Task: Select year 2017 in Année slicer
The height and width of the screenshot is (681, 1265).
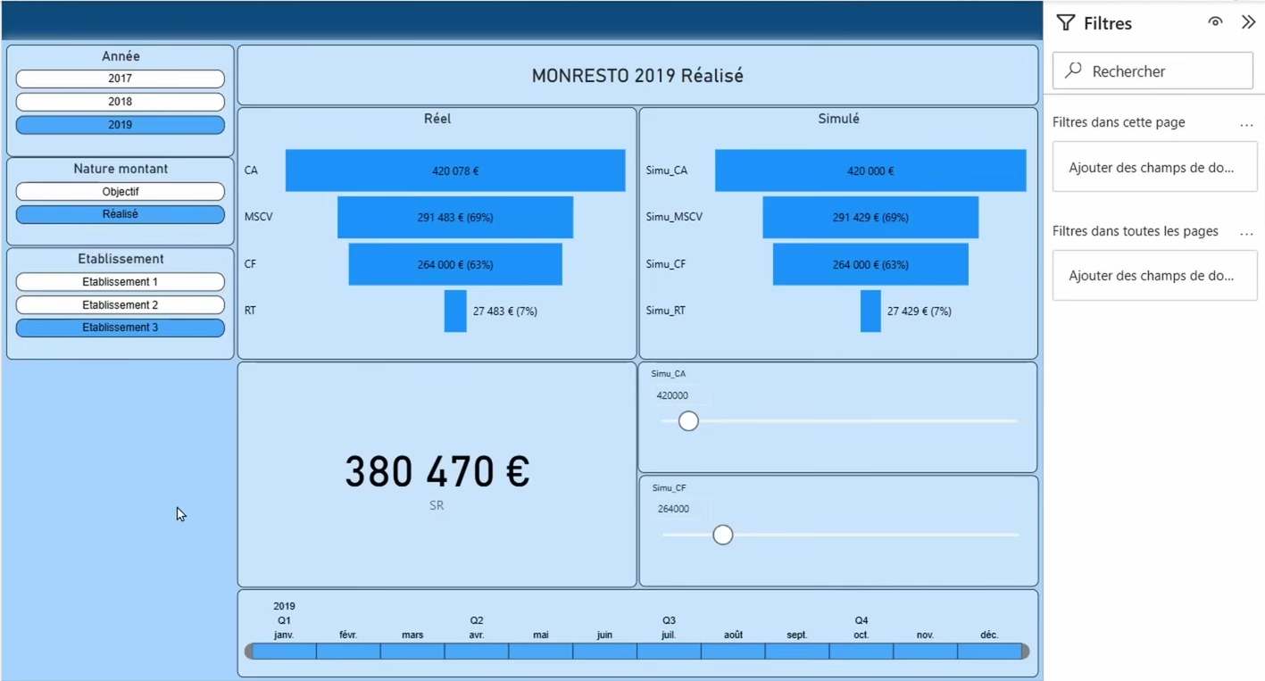Action: (x=120, y=79)
